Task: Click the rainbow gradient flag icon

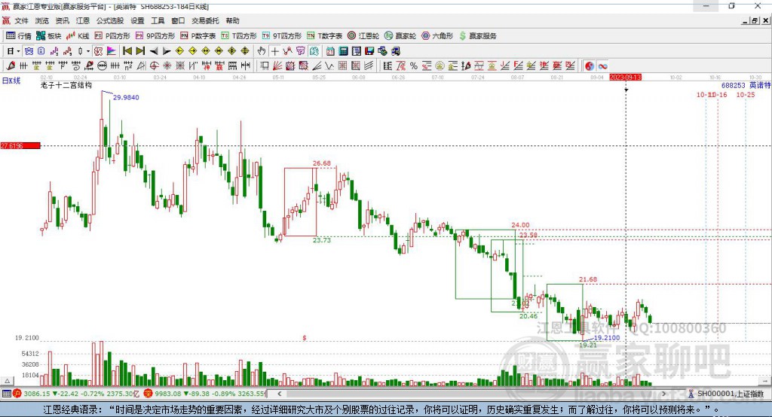Action: (112, 51)
